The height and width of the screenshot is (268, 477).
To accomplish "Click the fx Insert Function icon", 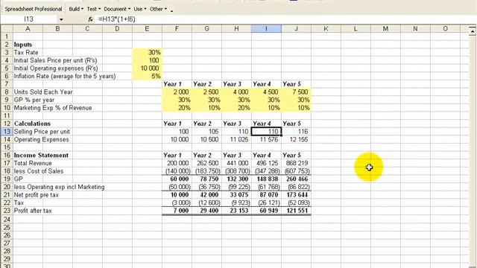I will click(90, 19).
